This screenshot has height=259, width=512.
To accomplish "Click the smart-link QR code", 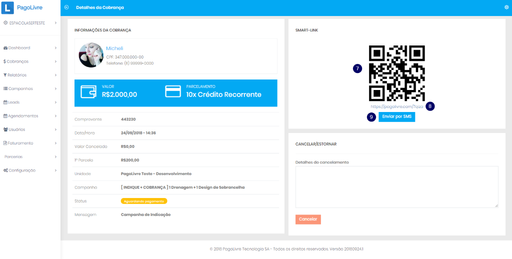I will pos(396,73).
